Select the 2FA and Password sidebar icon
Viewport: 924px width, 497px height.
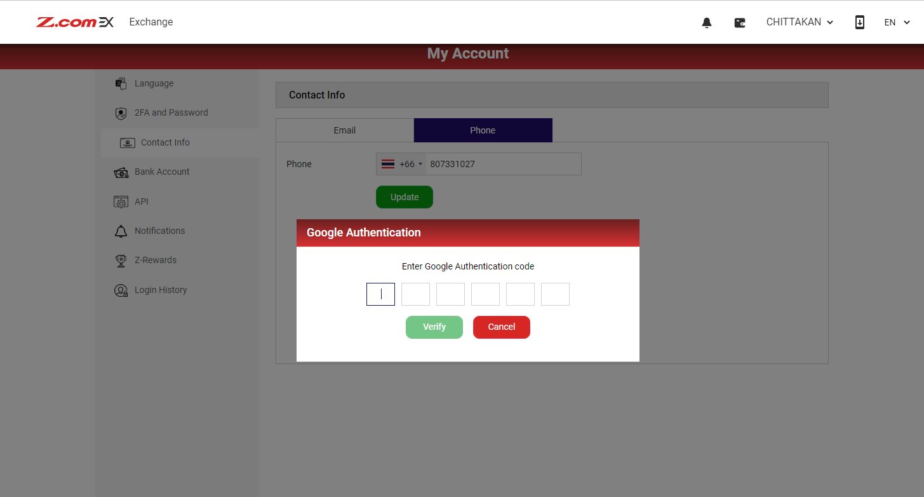121,112
